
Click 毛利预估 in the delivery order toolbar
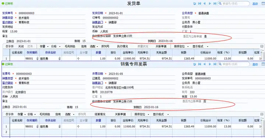pos(70,46)
